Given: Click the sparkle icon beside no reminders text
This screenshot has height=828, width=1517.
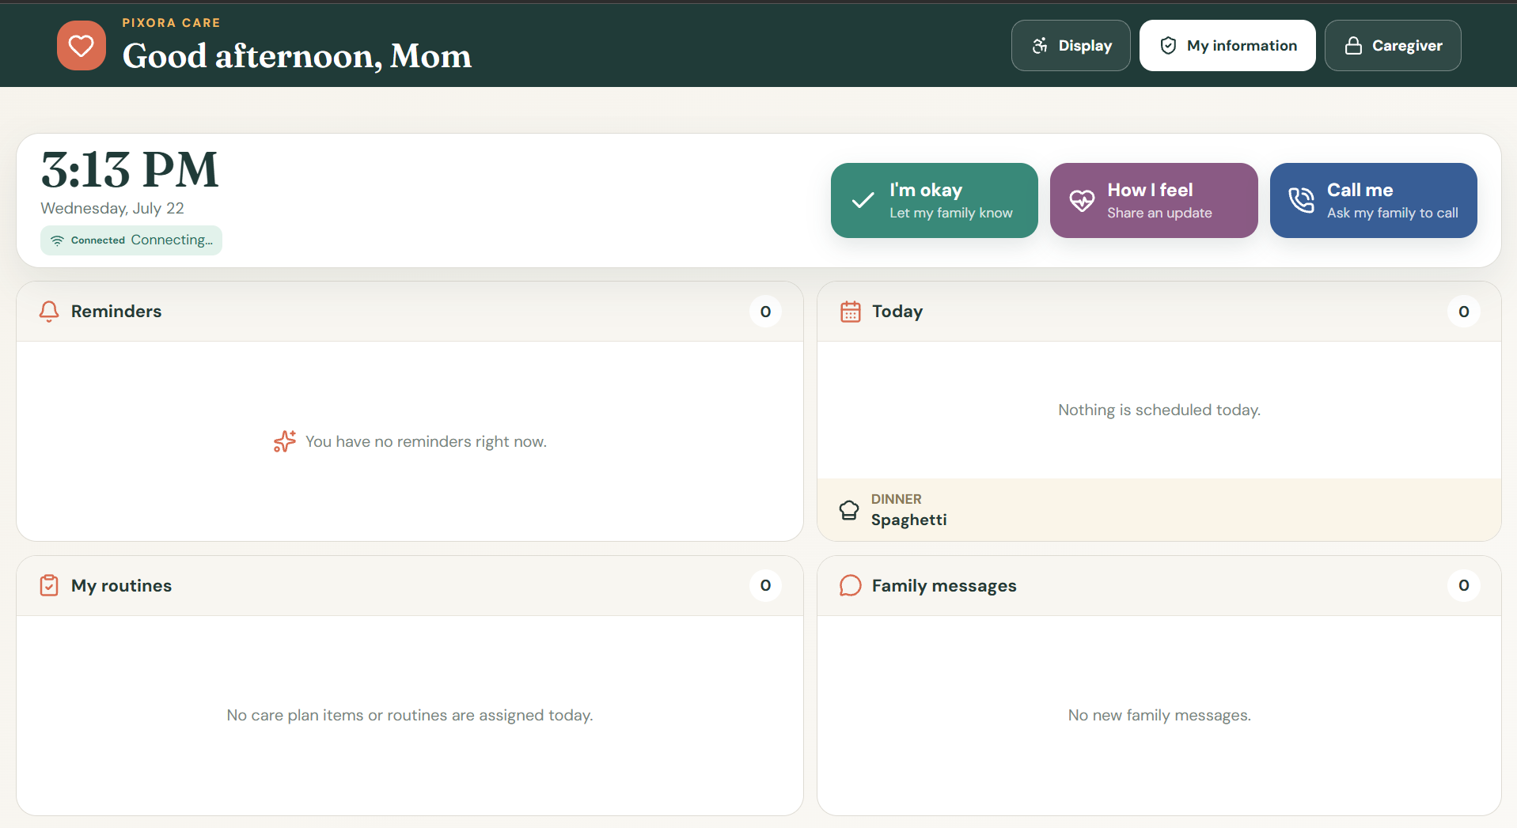Looking at the screenshot, I should pos(285,441).
